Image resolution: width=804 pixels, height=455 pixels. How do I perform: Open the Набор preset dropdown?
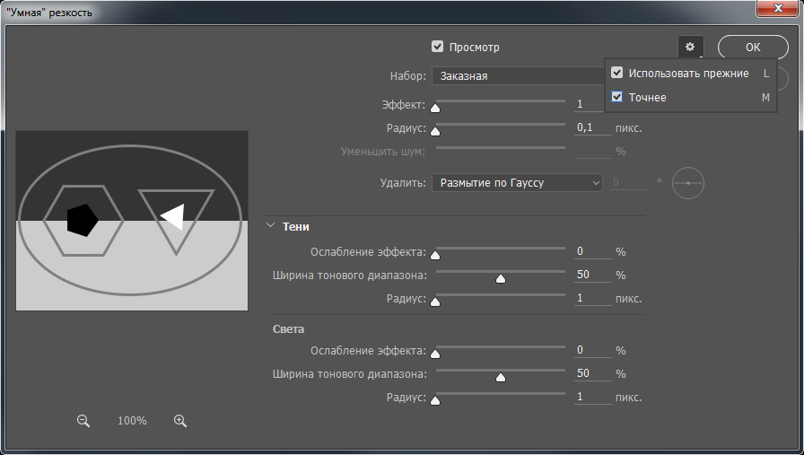pyautogui.click(x=518, y=76)
